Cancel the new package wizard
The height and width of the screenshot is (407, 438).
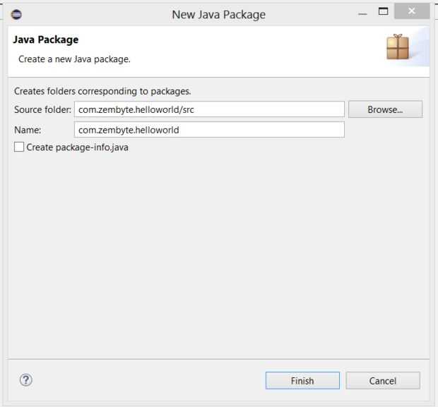coord(383,381)
